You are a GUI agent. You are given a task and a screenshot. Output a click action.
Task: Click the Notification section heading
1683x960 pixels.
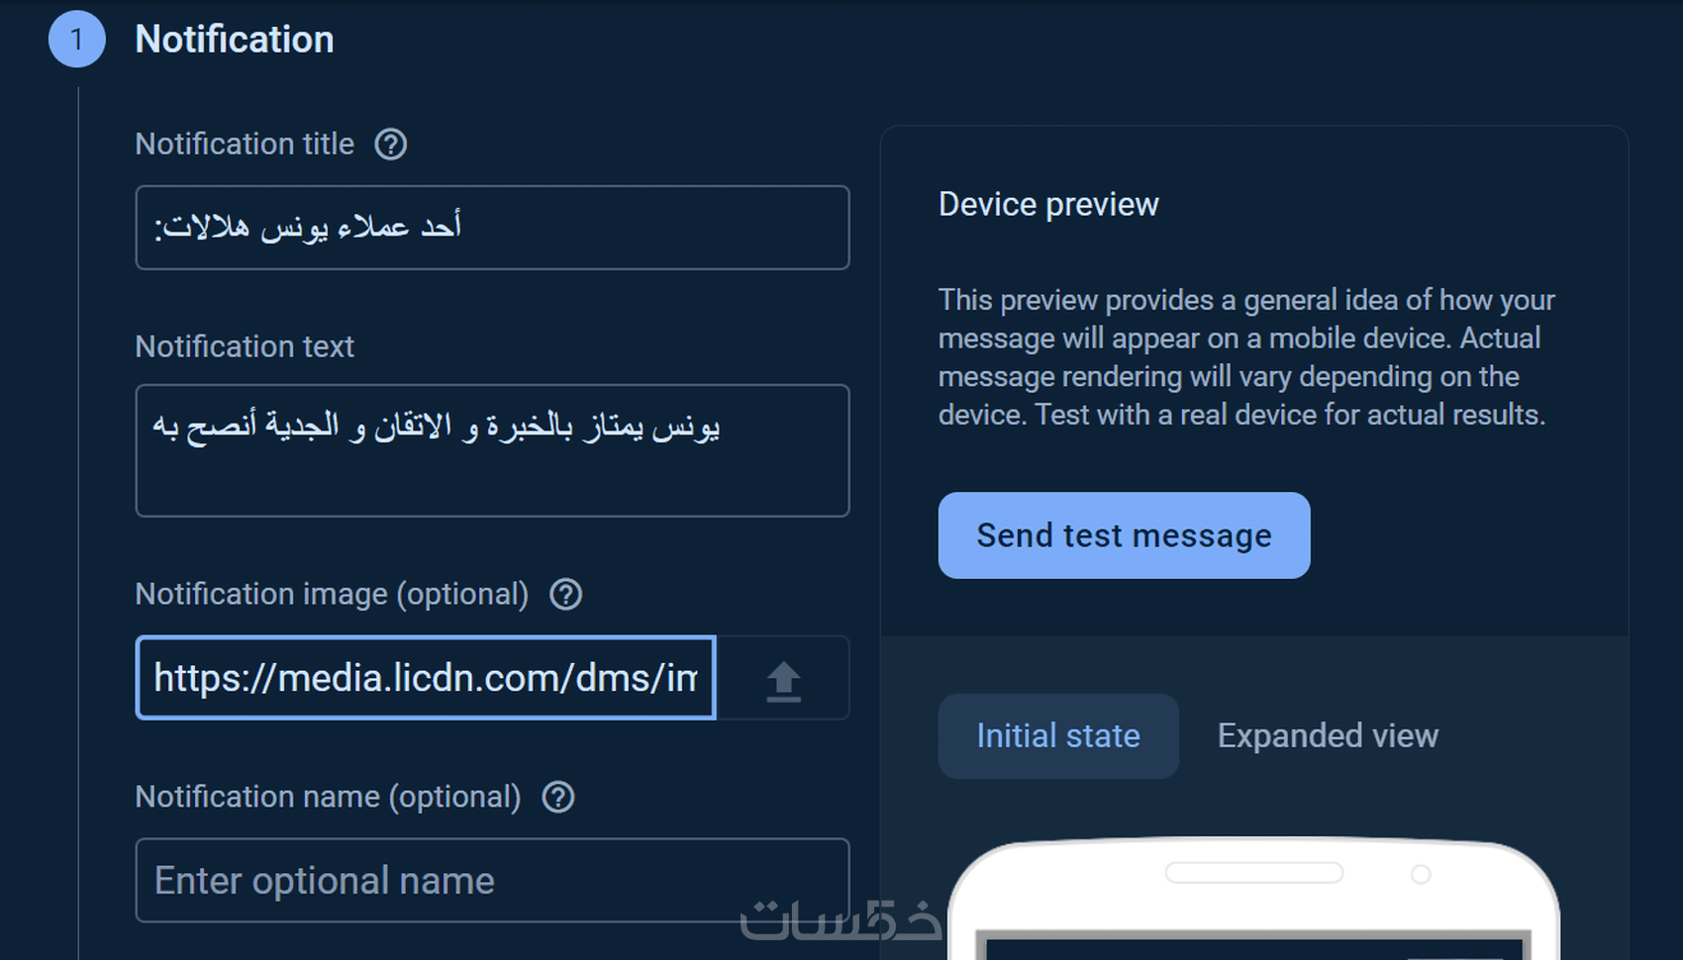(235, 40)
